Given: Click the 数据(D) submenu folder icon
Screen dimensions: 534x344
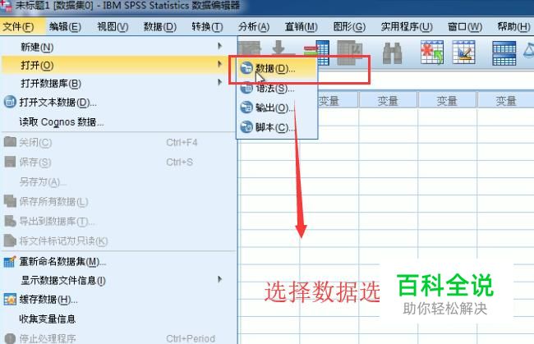Looking at the screenshot, I should [x=246, y=68].
